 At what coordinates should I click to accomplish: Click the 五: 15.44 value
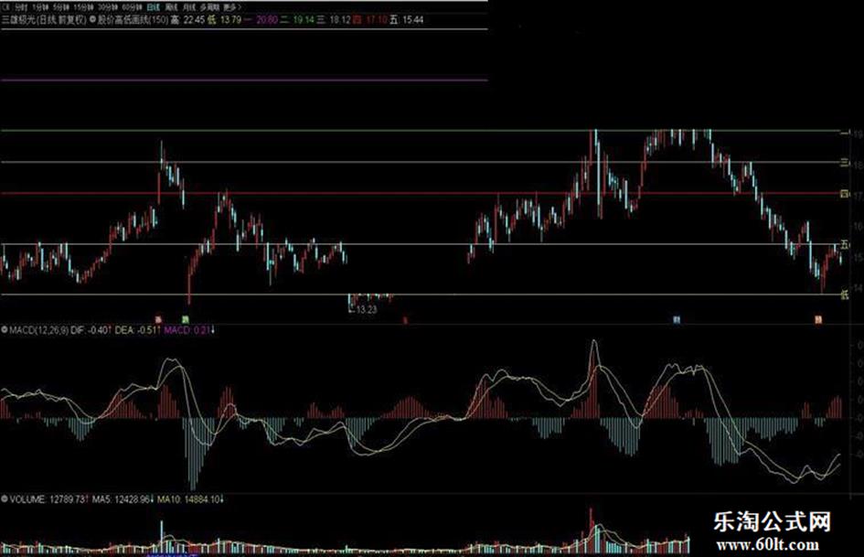point(406,20)
